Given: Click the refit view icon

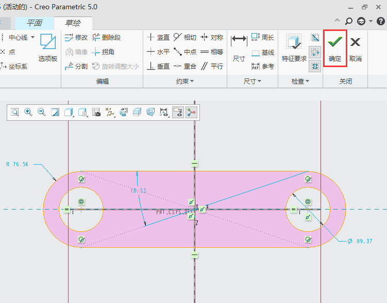Looking at the screenshot, I should click(15, 112).
